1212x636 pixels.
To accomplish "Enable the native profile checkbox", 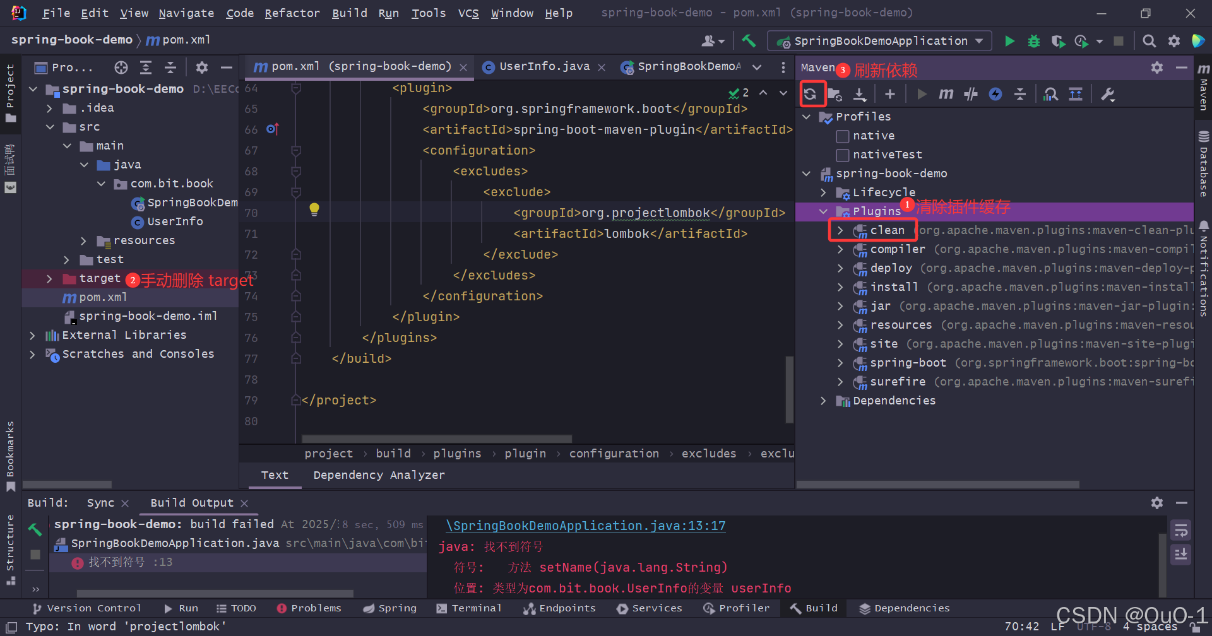I will (x=843, y=136).
